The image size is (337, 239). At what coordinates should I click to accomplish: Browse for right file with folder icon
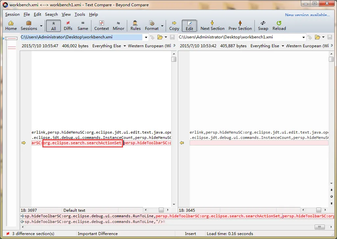tap(318, 37)
